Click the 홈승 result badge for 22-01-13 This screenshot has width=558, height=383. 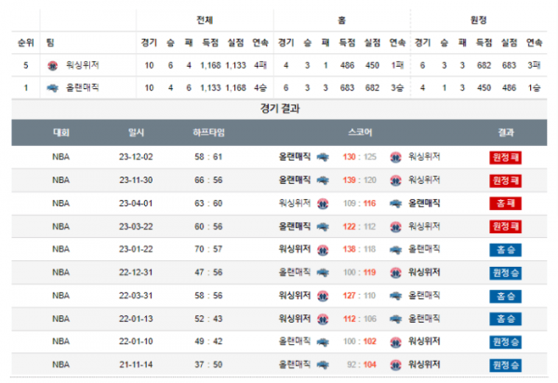click(x=505, y=319)
